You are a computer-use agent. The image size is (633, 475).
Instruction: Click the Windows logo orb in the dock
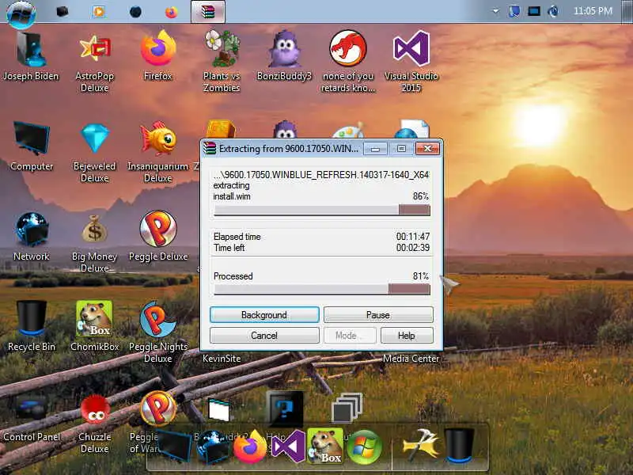pyautogui.click(x=364, y=447)
